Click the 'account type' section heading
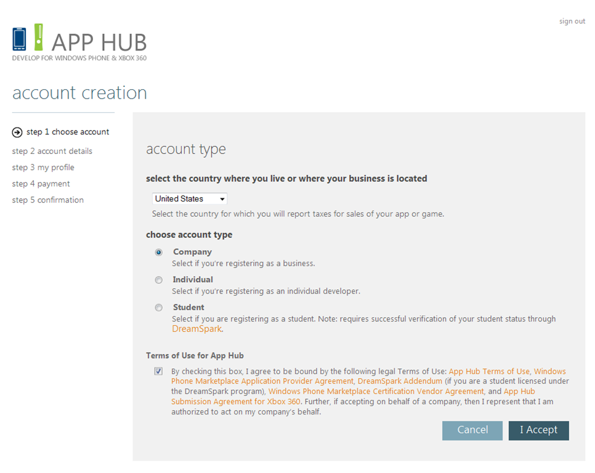 (x=186, y=150)
